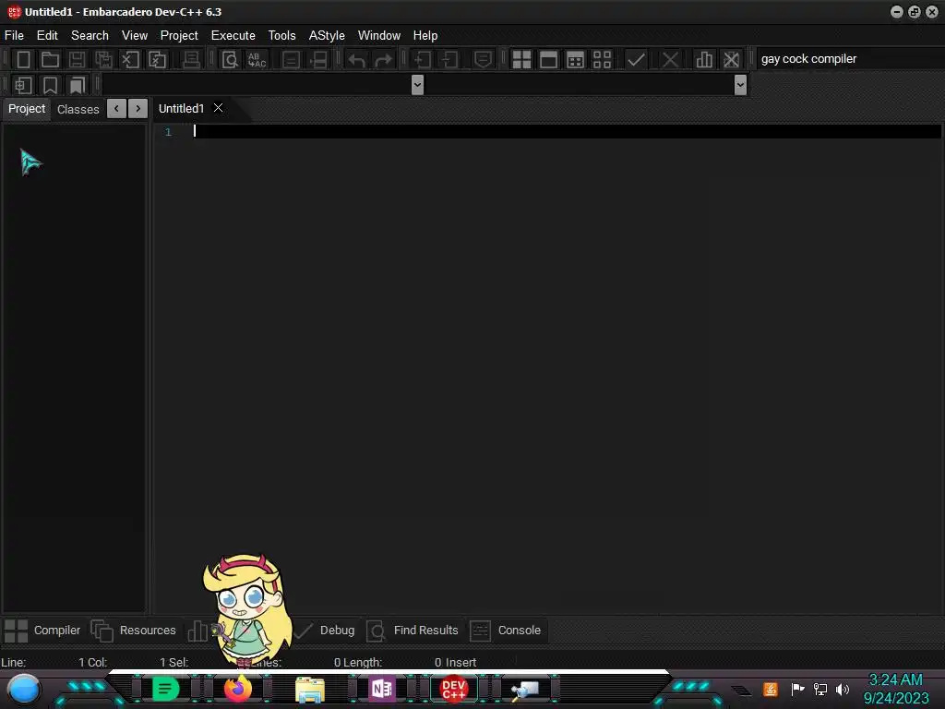The height and width of the screenshot is (709, 945).
Task: Click the Open file folder icon
Action: pyautogui.click(x=50, y=59)
